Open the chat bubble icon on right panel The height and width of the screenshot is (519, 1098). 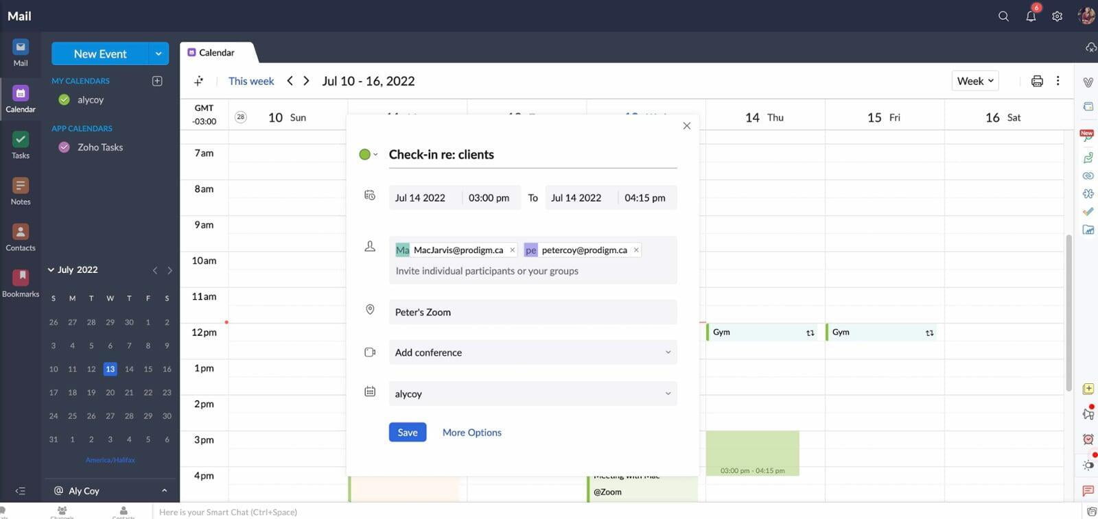pyautogui.click(x=1088, y=491)
